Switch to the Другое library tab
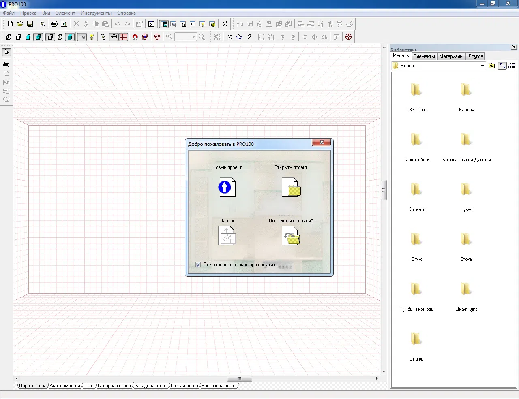The height and width of the screenshot is (399, 519). [x=476, y=56]
